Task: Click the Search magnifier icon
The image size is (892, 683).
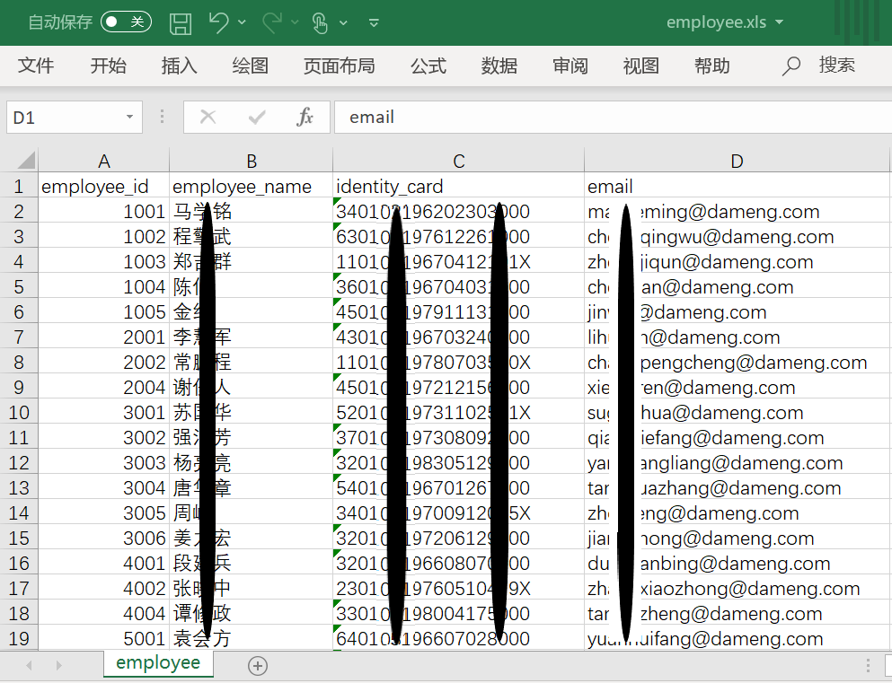Action: (x=790, y=66)
